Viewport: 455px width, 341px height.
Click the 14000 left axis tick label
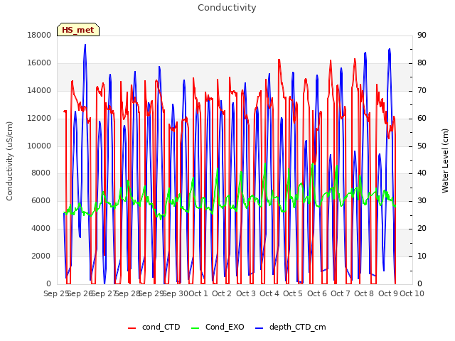tap(39, 90)
